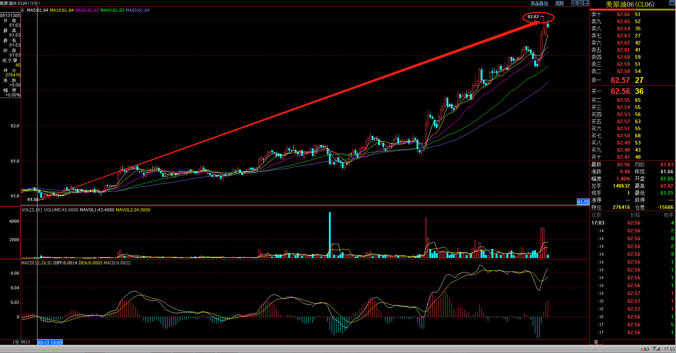Click the 61.58 low price annotation
The image size is (676, 353).
[x=33, y=200]
